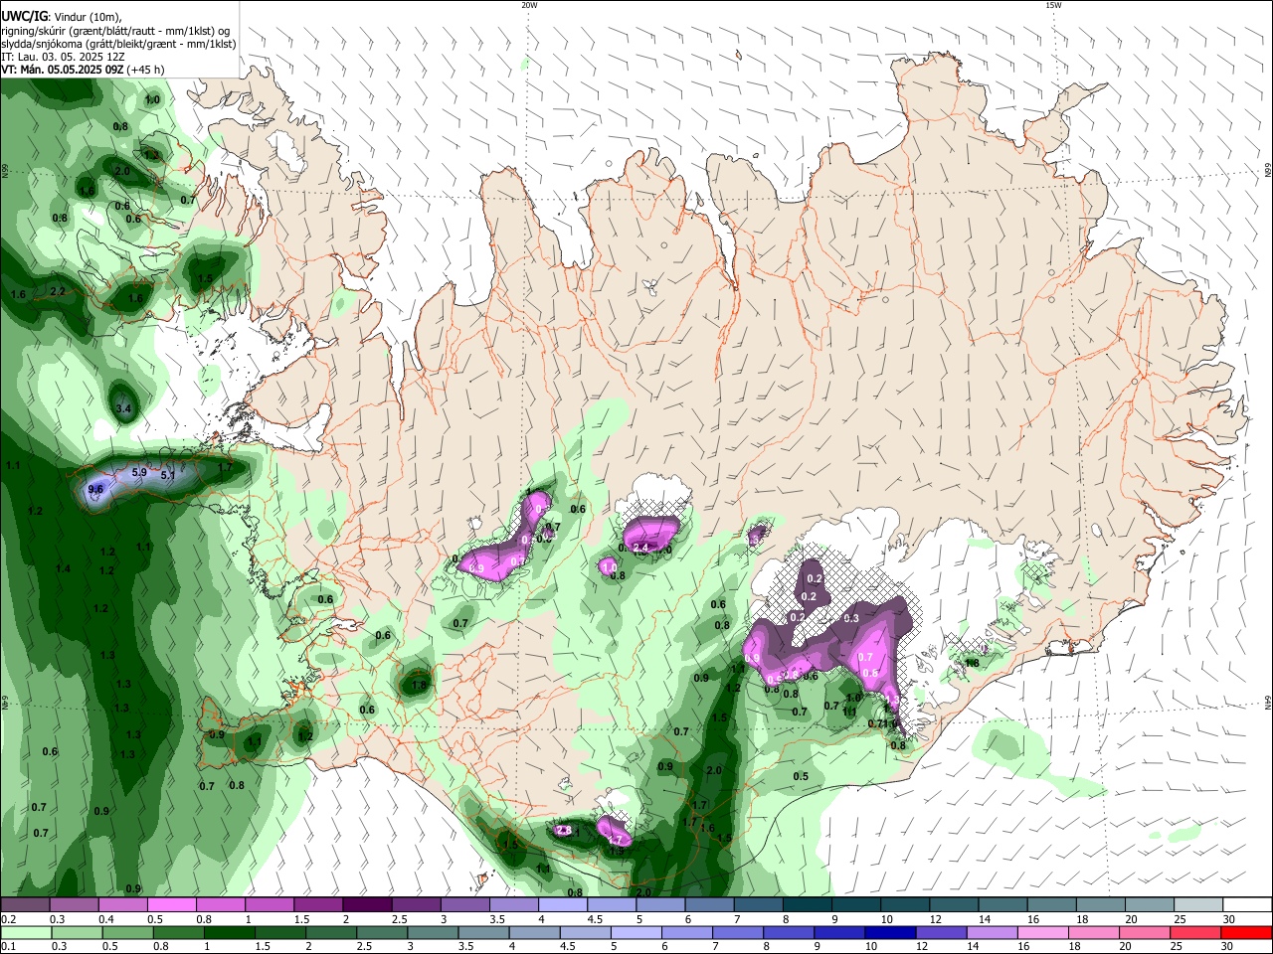This screenshot has width=1273, height=954.
Task: Click the 9.6 precipitation maximum label
Action: (x=95, y=489)
